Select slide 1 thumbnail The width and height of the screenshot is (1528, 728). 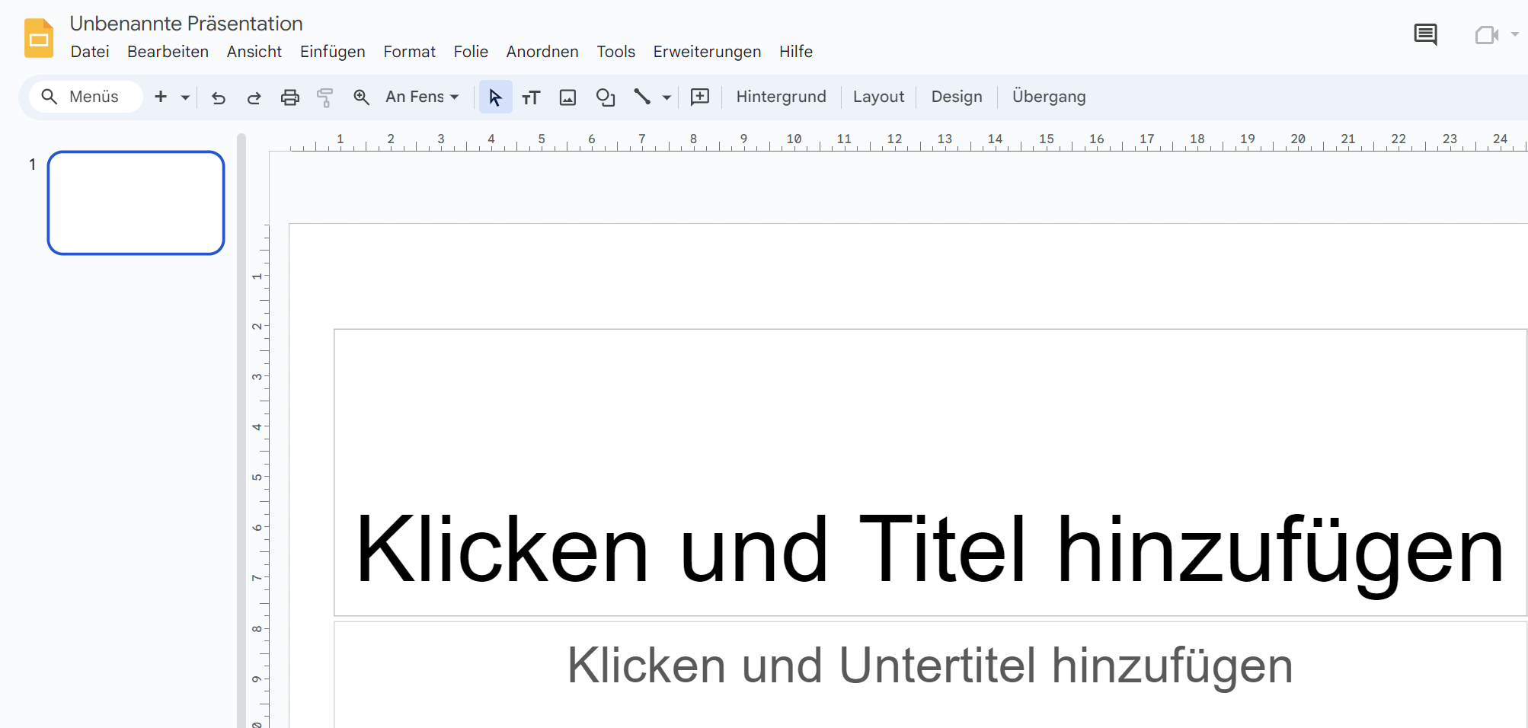(136, 203)
